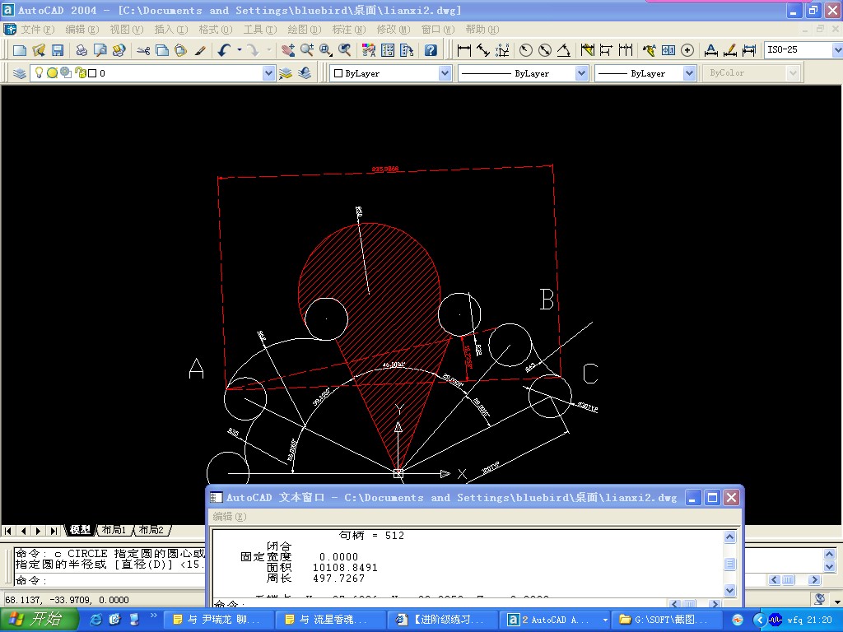
Task: Open the Layer Properties Manager icon
Action: coord(20,73)
